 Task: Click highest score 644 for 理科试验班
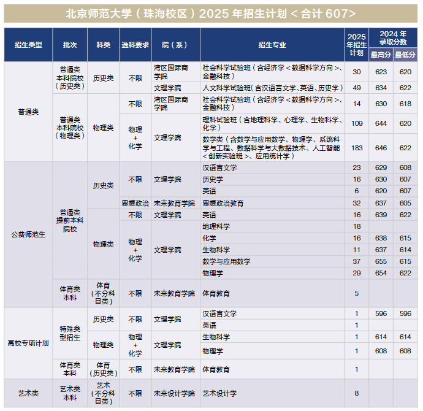click(381, 123)
